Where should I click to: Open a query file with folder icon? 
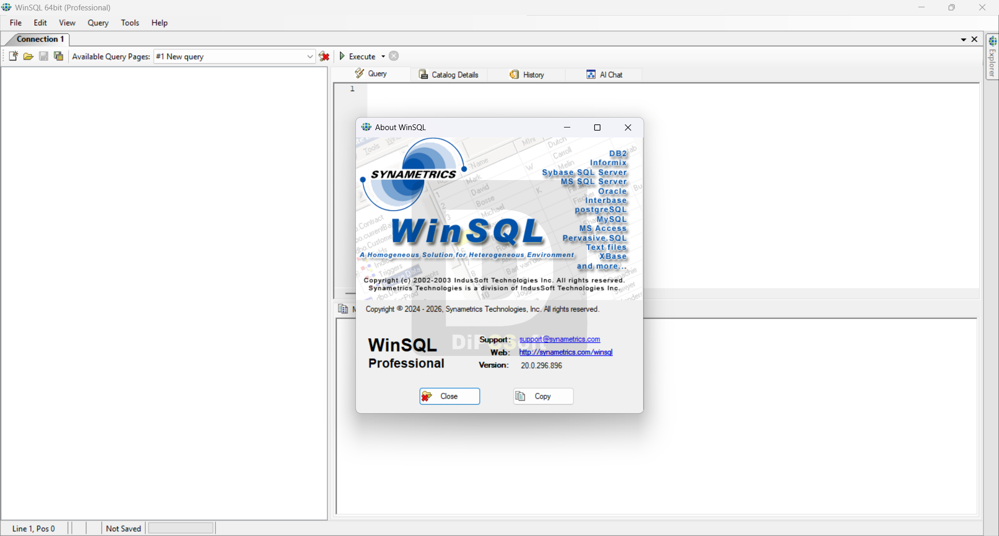click(x=29, y=56)
